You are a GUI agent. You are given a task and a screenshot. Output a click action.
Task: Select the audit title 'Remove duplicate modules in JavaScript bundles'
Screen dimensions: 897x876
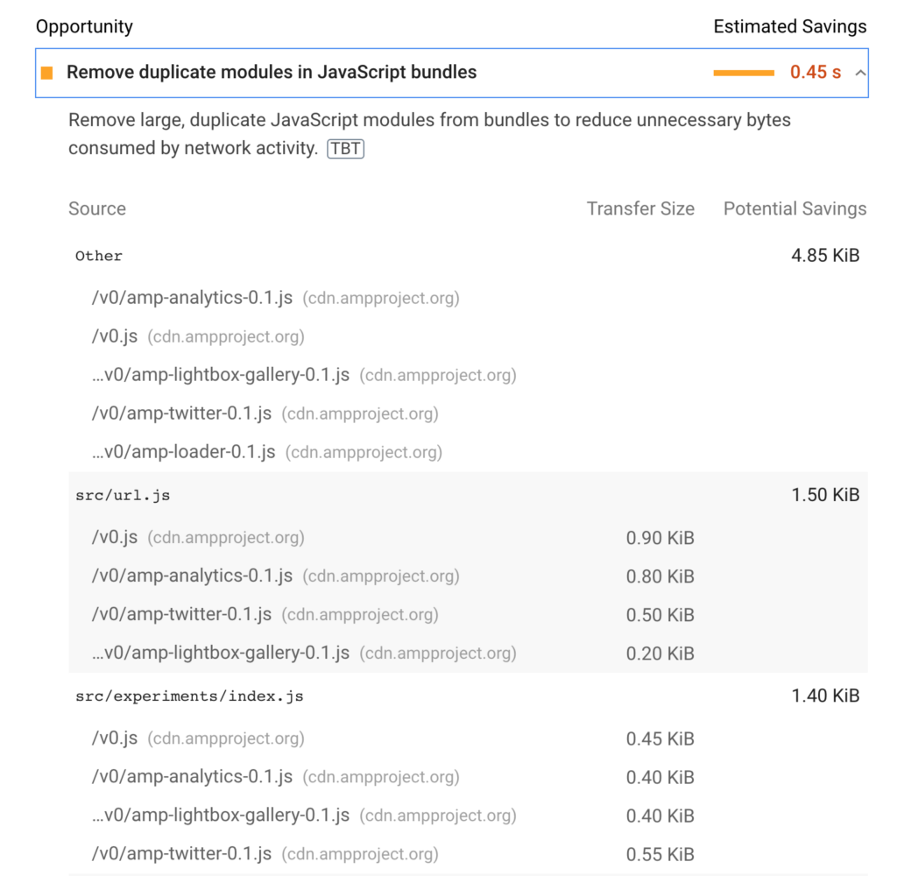pyautogui.click(x=272, y=73)
